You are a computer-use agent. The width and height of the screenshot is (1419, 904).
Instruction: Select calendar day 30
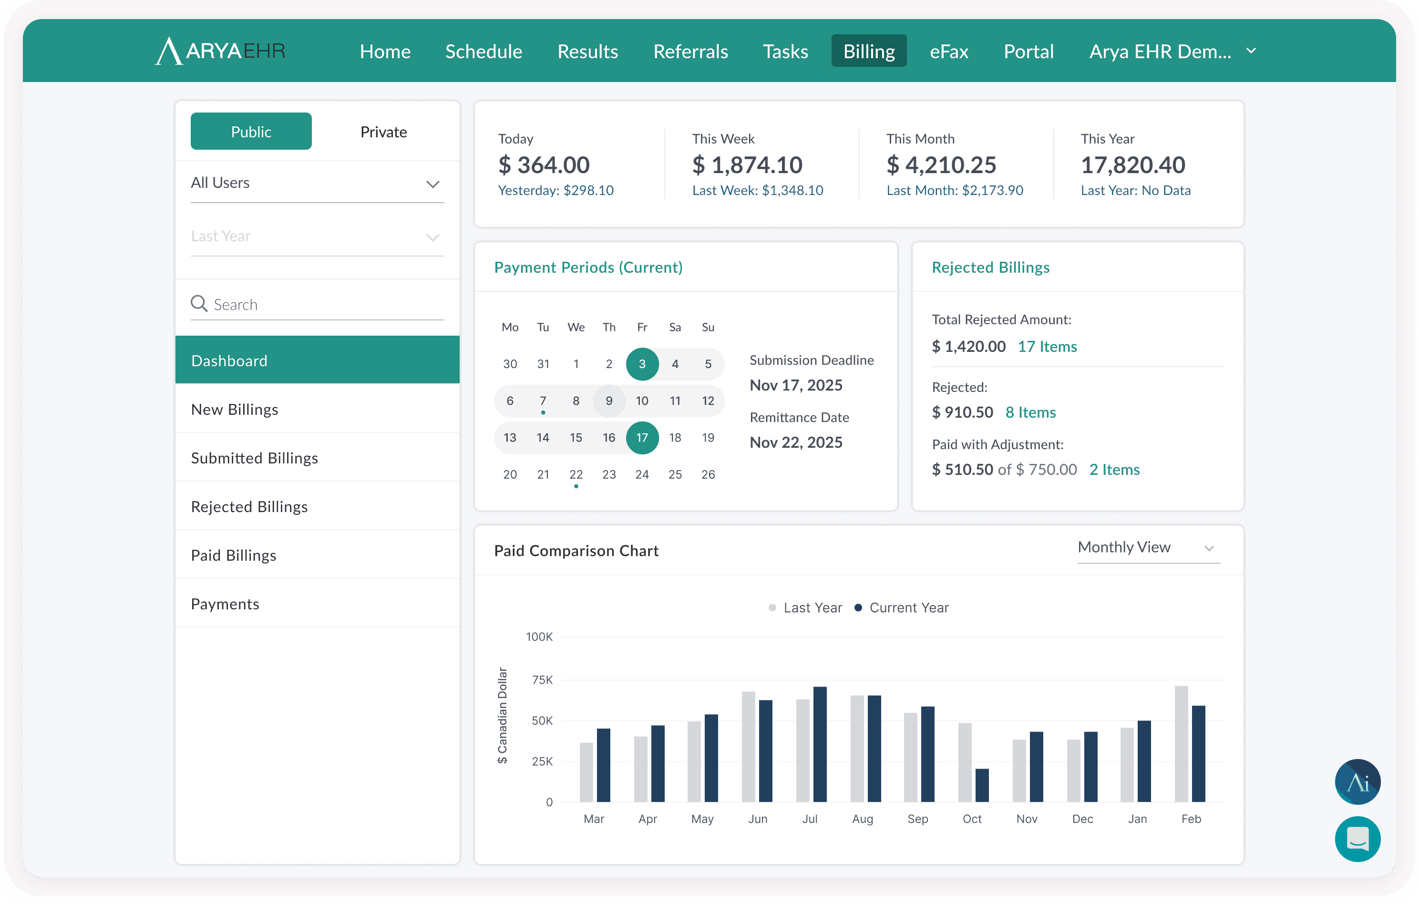pyautogui.click(x=510, y=364)
